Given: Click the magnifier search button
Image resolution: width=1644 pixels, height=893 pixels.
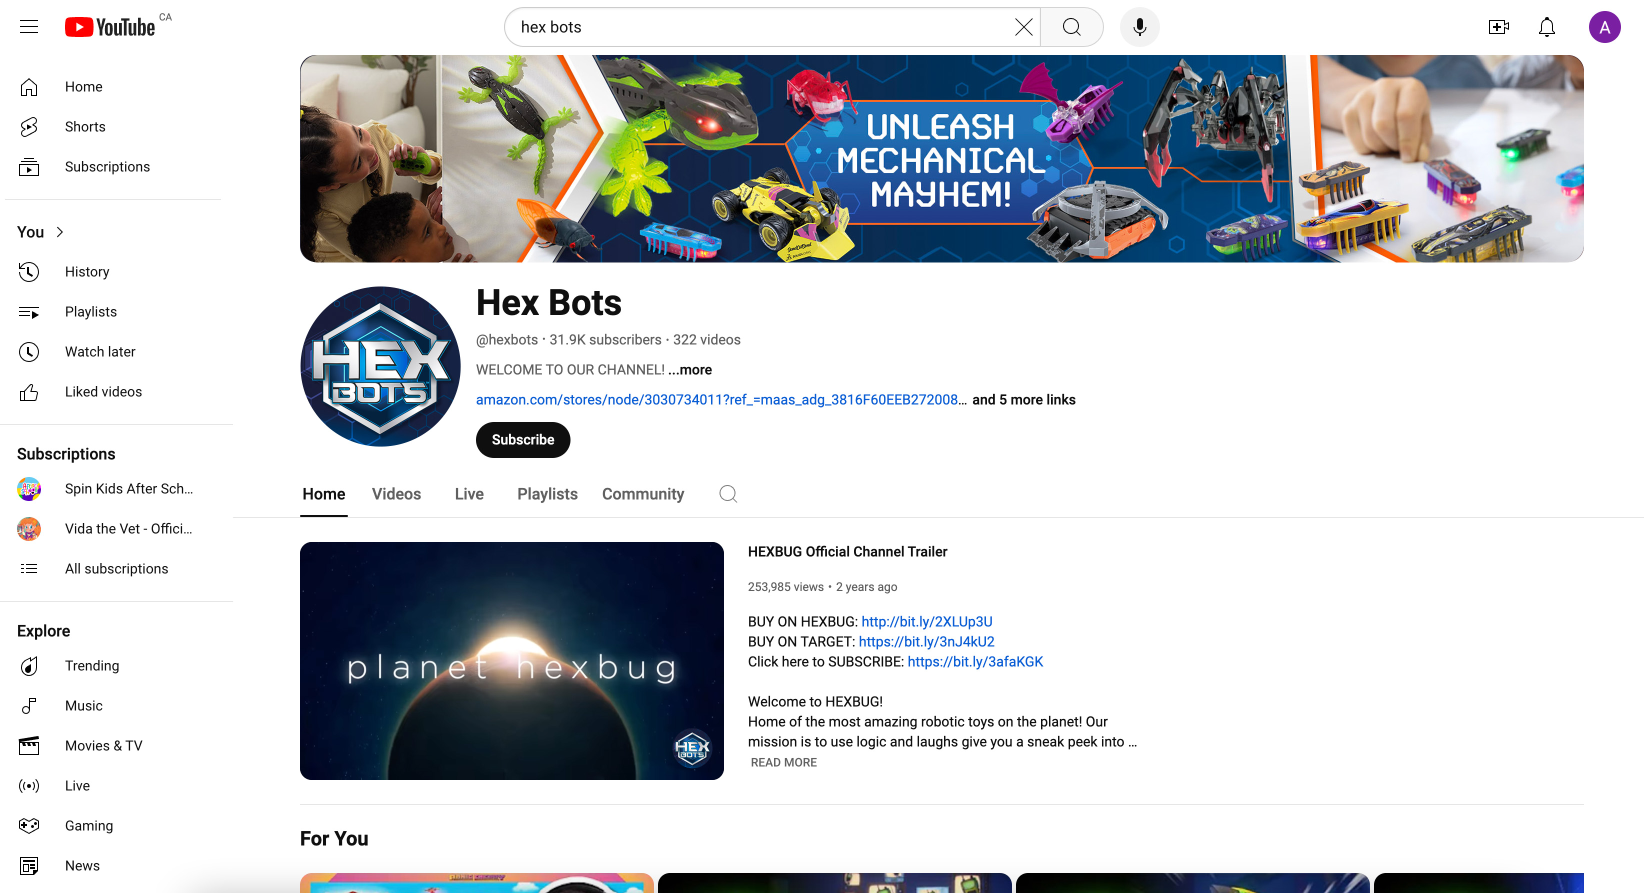Looking at the screenshot, I should point(1071,27).
